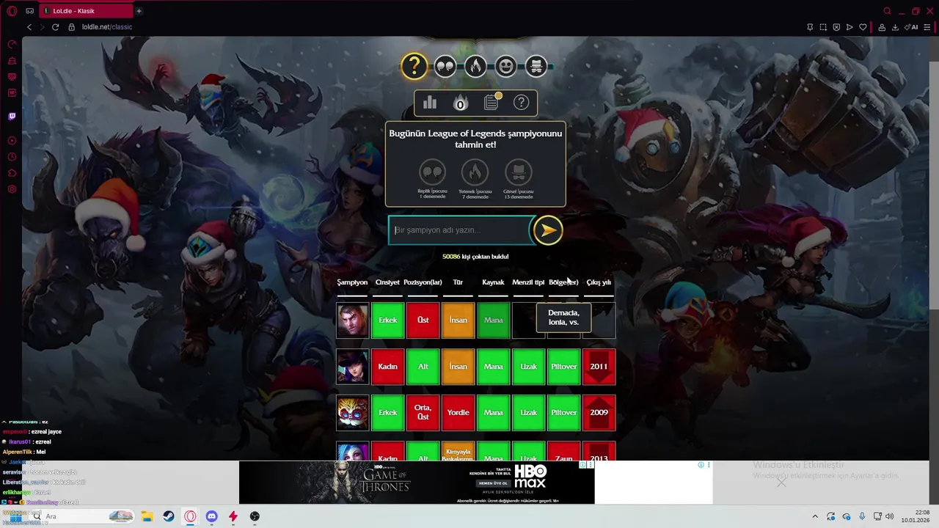Open extensions cube icon in sidebar
Screen dimensions: 939x528
[x=12, y=173]
